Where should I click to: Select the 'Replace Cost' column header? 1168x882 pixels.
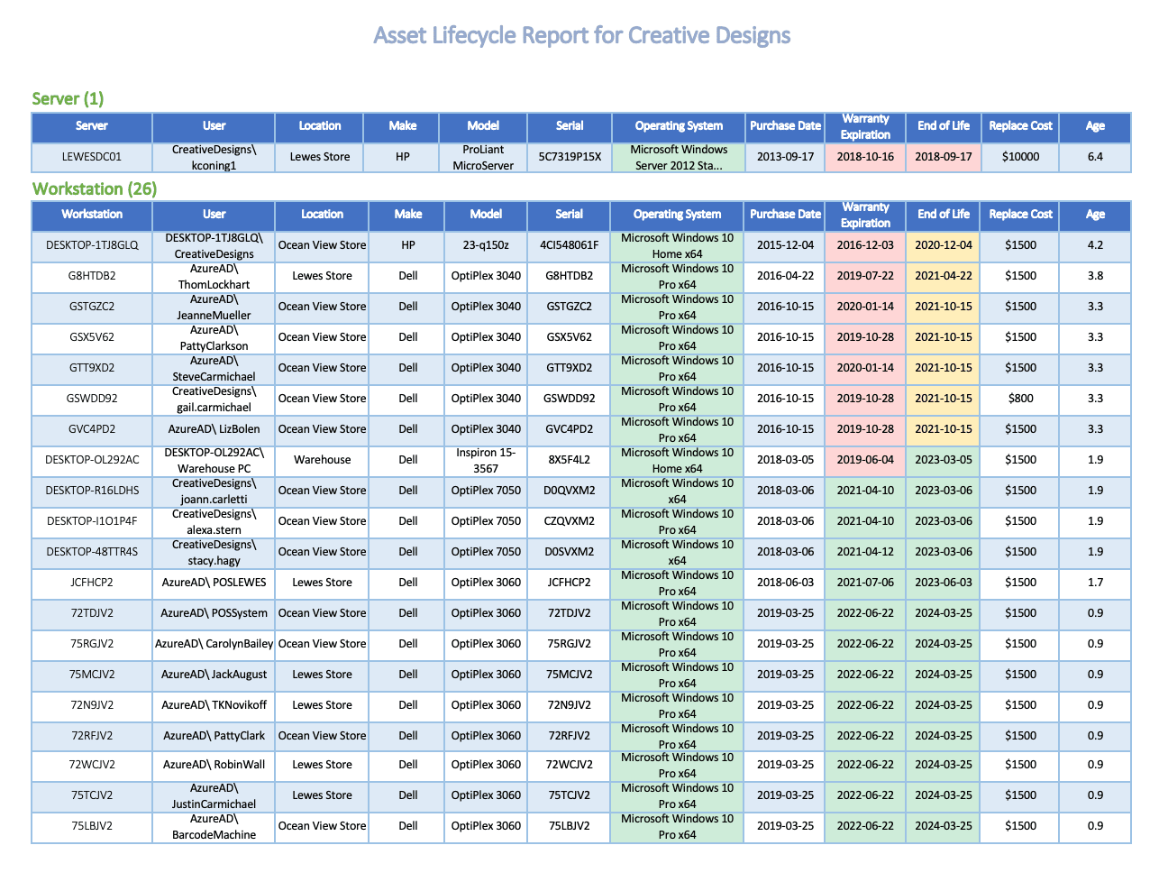pos(1019,126)
